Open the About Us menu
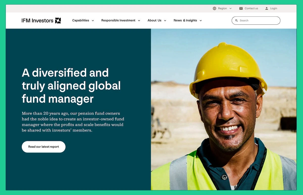Viewport: 303px width, 195px height. [x=154, y=20]
